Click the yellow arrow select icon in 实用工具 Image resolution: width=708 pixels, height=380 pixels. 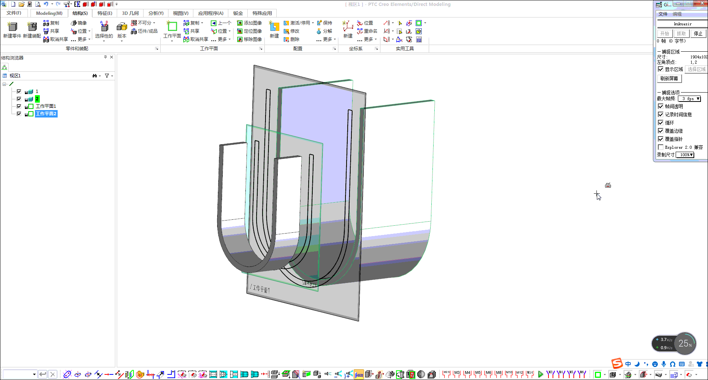[400, 23]
